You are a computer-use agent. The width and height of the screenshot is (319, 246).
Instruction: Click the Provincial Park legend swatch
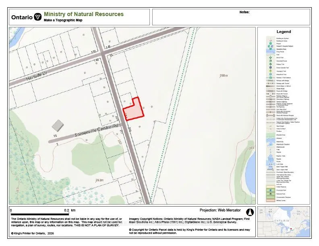click(271, 190)
